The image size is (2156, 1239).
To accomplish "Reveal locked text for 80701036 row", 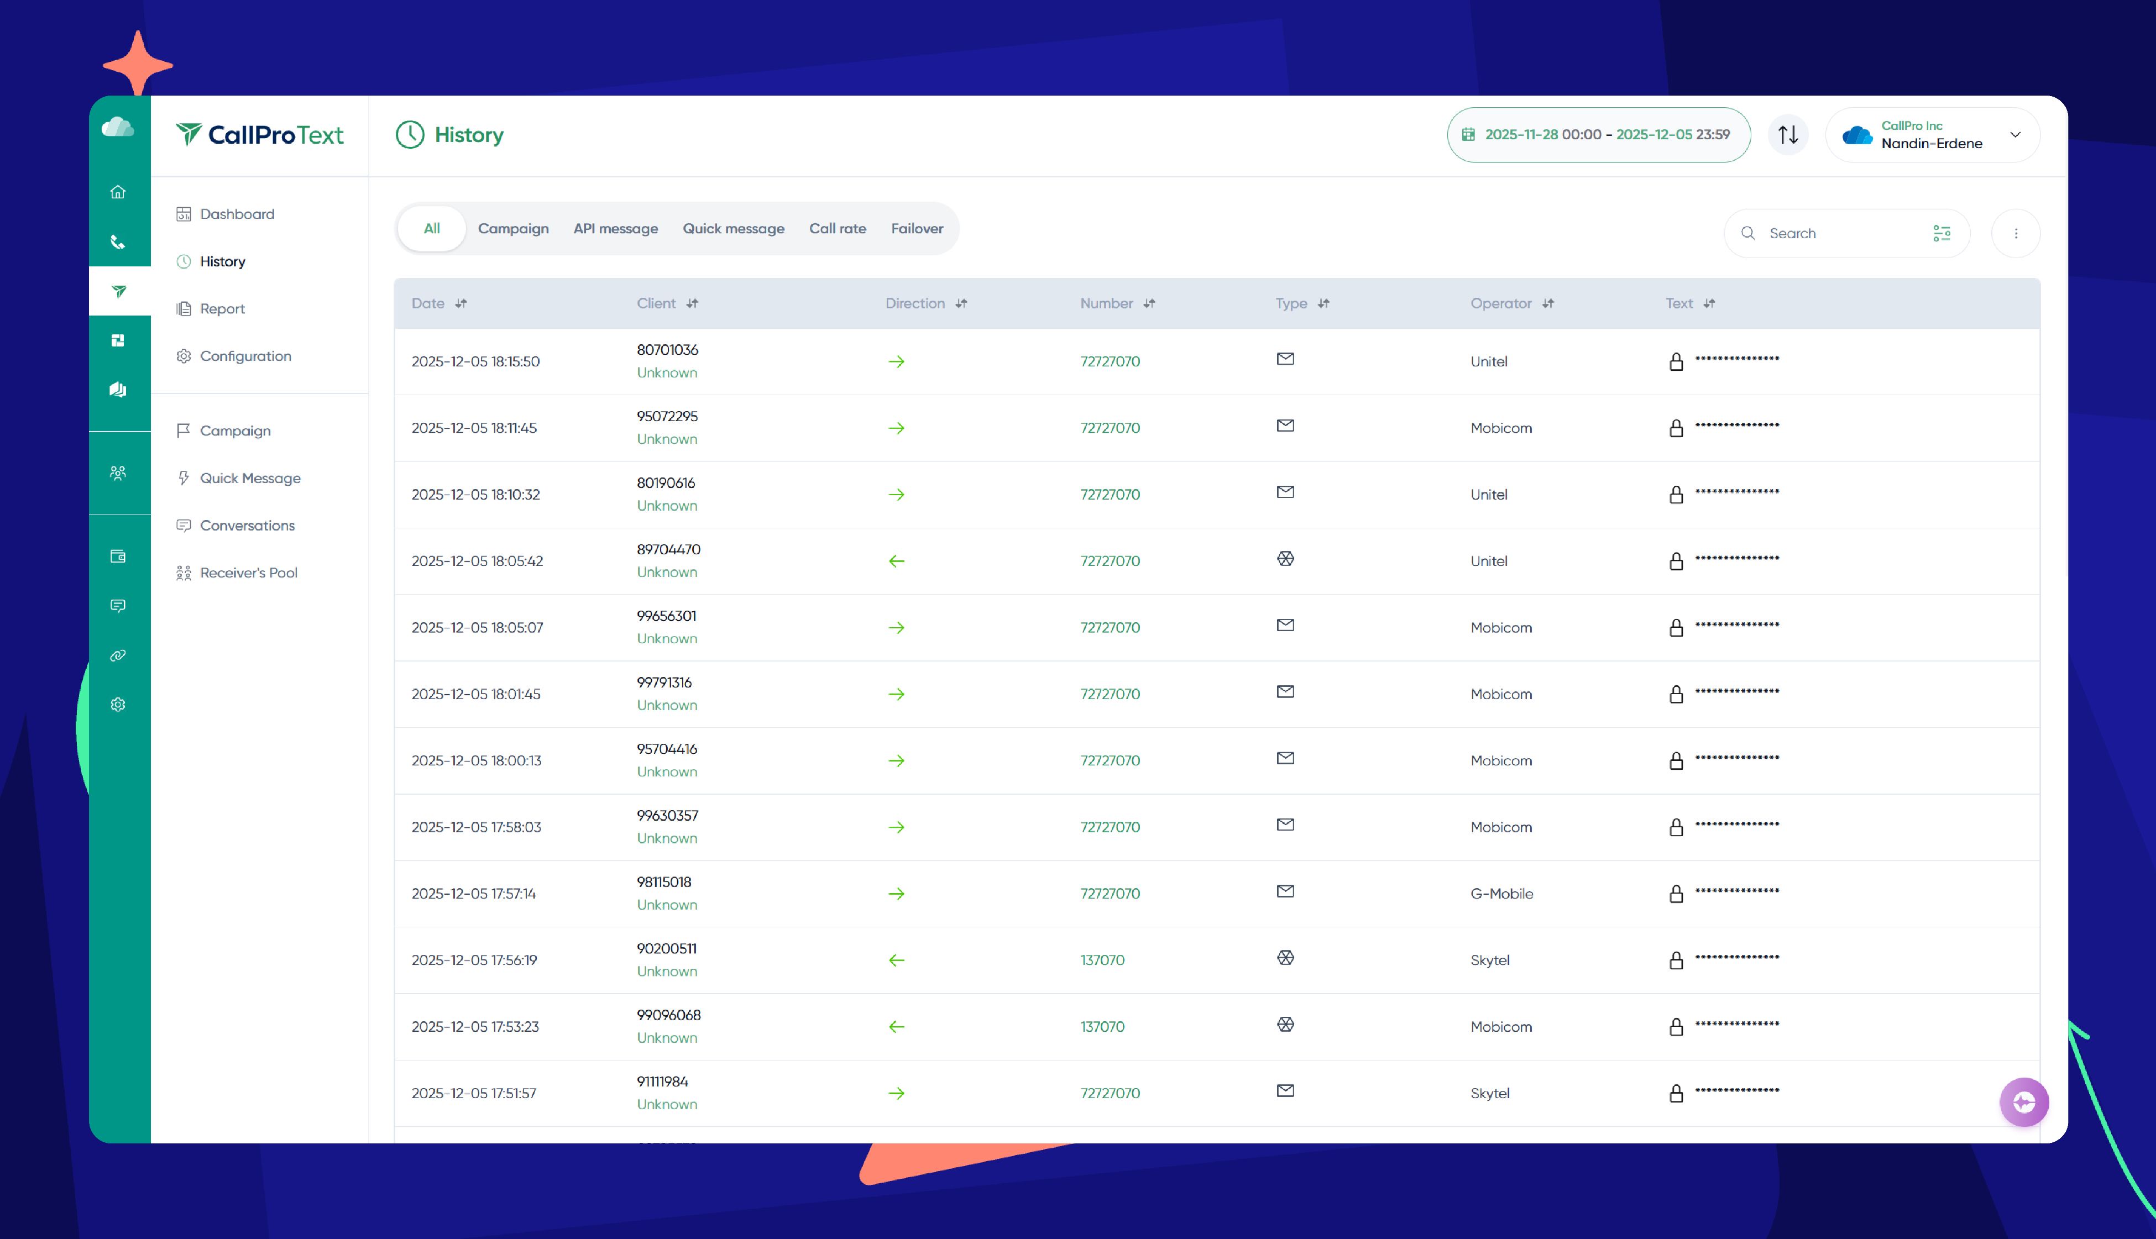I will point(1676,361).
